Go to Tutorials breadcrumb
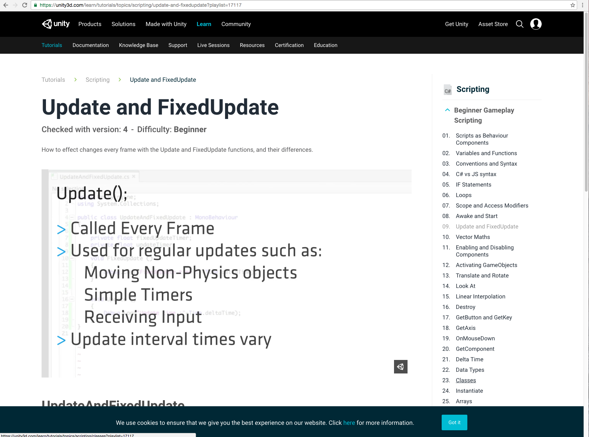Viewport: 589px width, 437px height. tap(53, 80)
